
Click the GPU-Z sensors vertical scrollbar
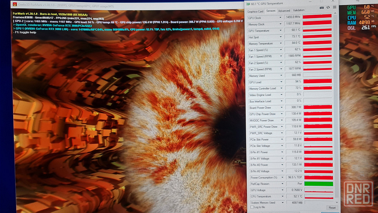pyautogui.click(x=336, y=106)
